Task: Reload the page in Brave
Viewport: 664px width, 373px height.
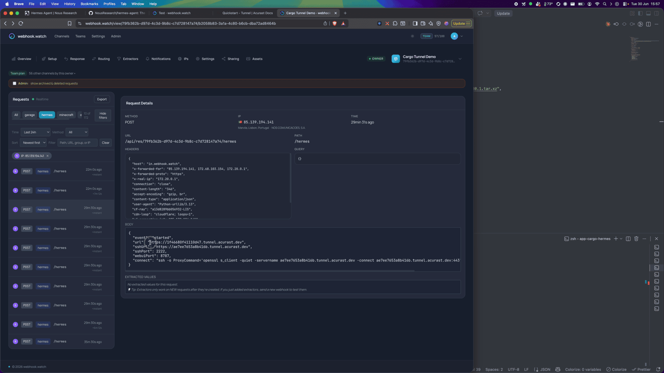Action: [x=21, y=24]
